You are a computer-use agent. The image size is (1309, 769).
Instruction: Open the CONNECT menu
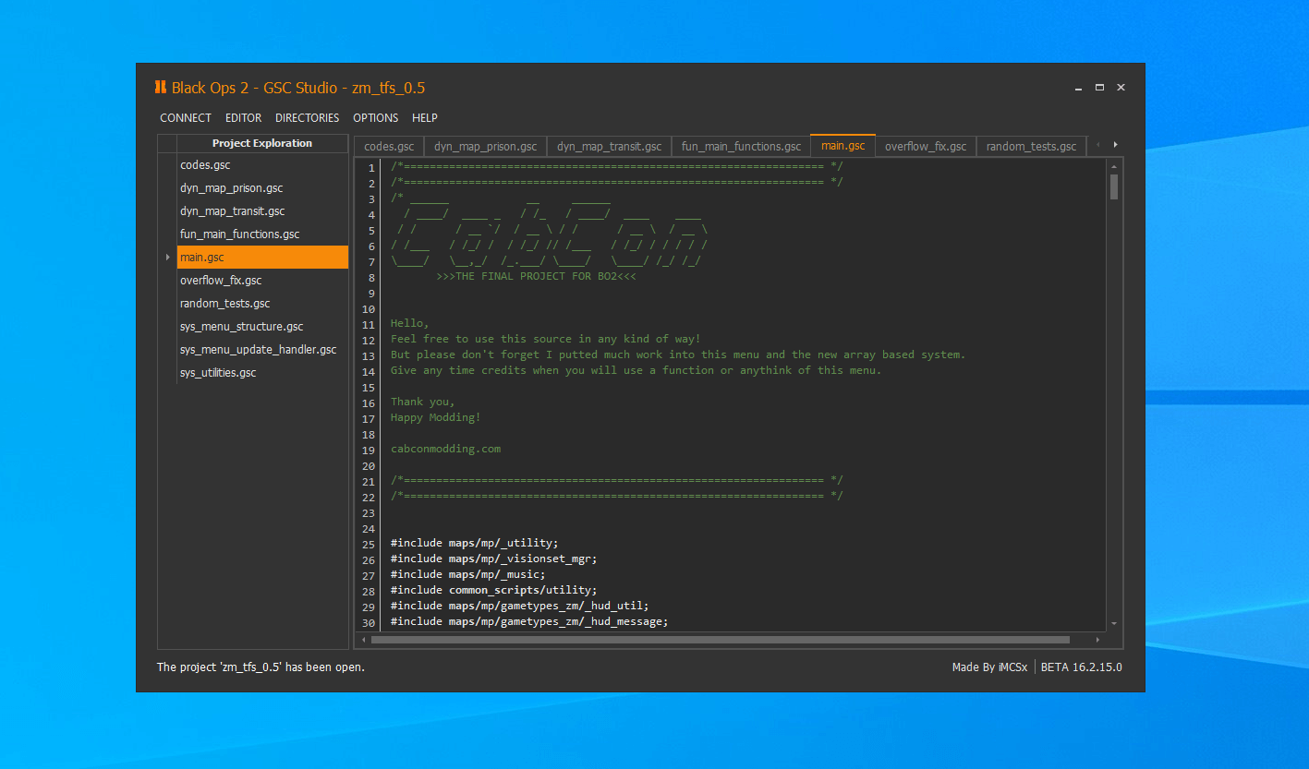pyautogui.click(x=186, y=118)
